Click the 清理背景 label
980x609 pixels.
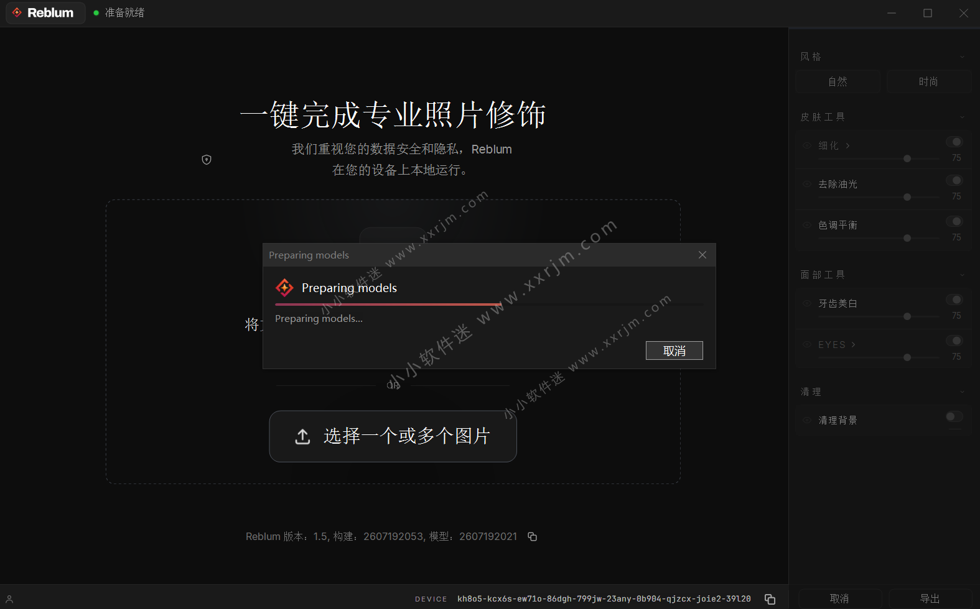[838, 420]
